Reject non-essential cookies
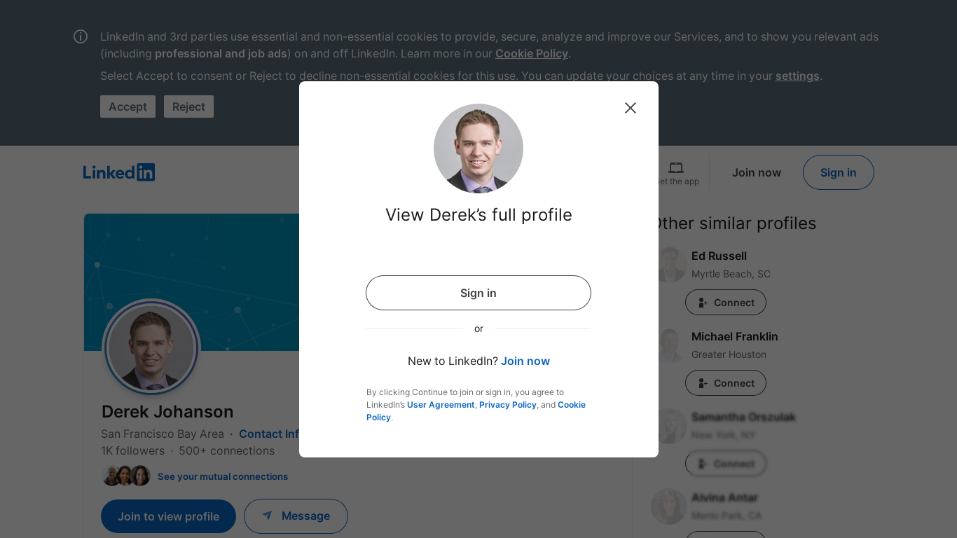The height and width of the screenshot is (538, 957). [188, 106]
